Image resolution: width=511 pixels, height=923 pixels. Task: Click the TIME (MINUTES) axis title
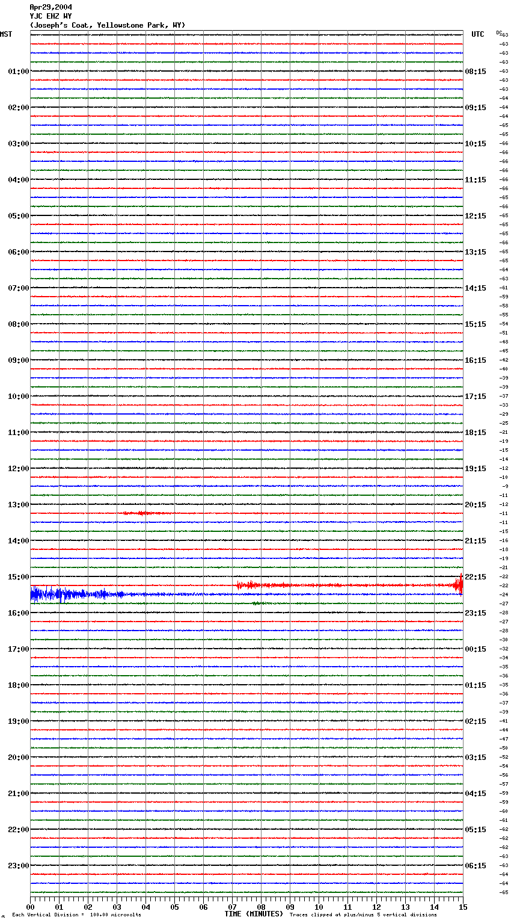pyautogui.click(x=254, y=914)
